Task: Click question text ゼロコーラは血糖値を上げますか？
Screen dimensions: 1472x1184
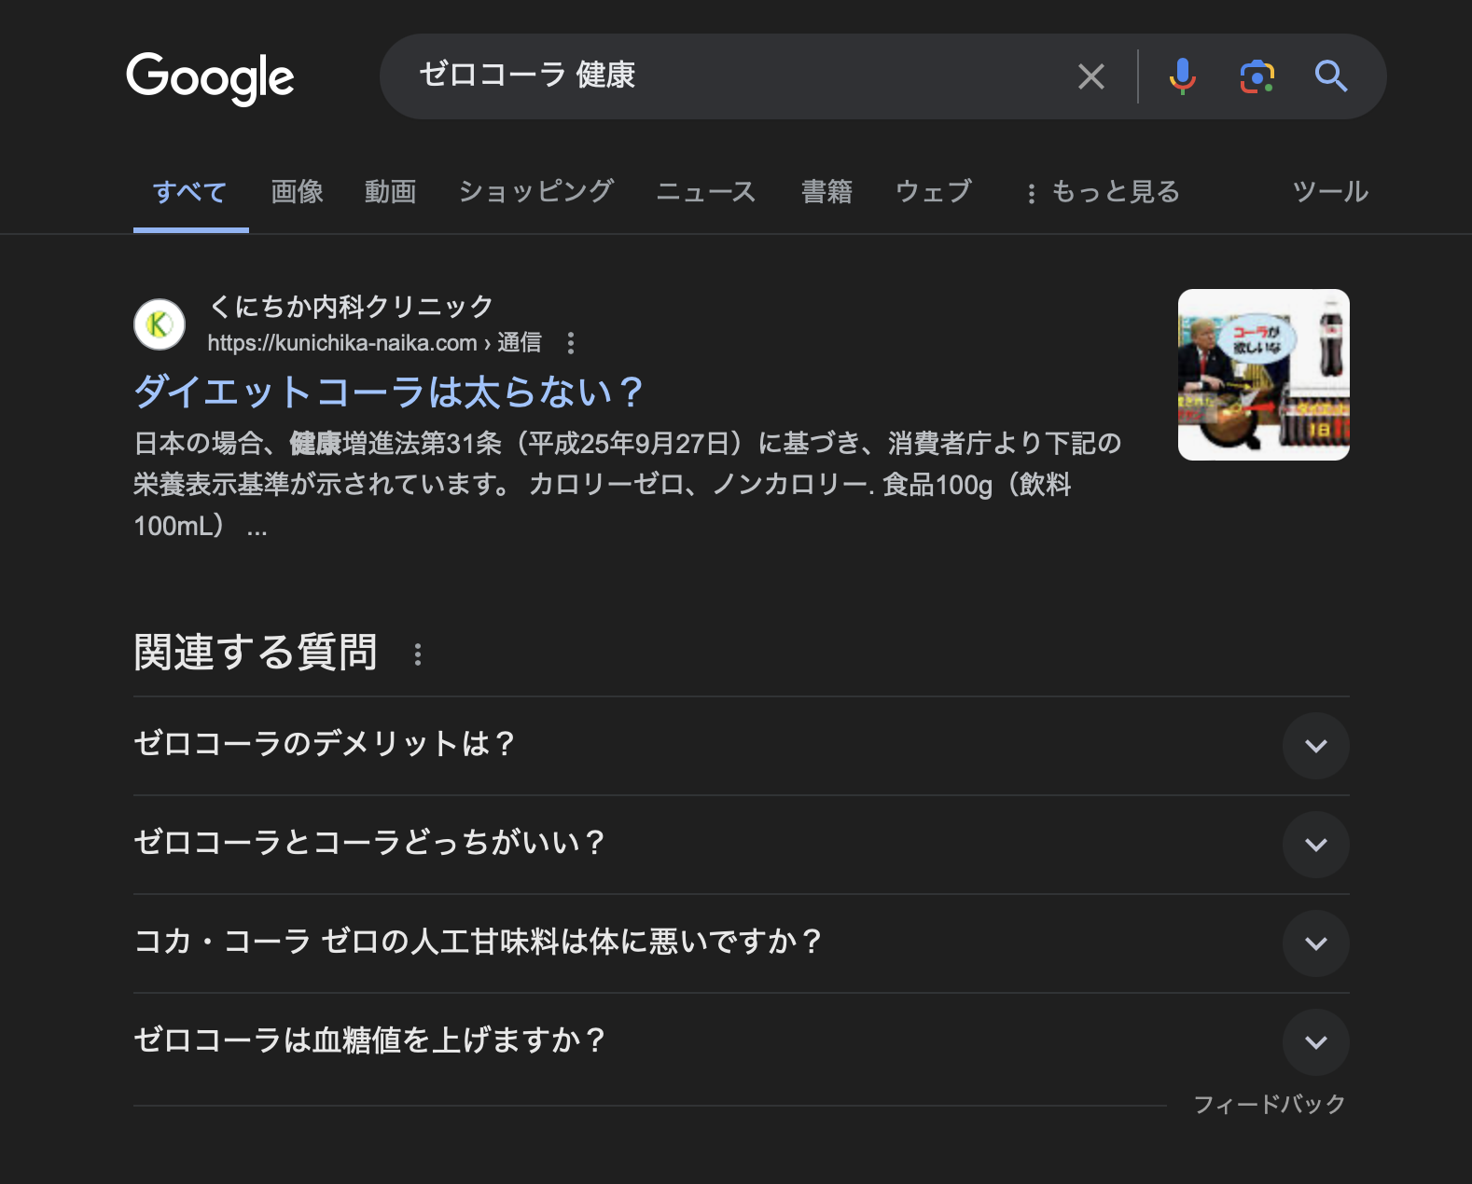Action: point(370,1040)
